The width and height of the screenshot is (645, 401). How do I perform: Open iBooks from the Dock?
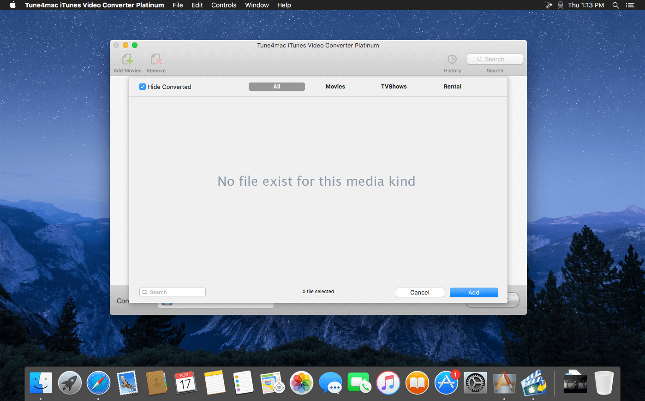point(417,383)
